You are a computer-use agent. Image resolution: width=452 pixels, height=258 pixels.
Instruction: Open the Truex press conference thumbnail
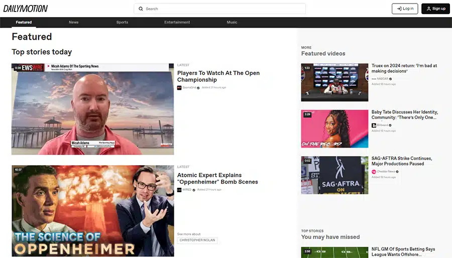pos(334,82)
